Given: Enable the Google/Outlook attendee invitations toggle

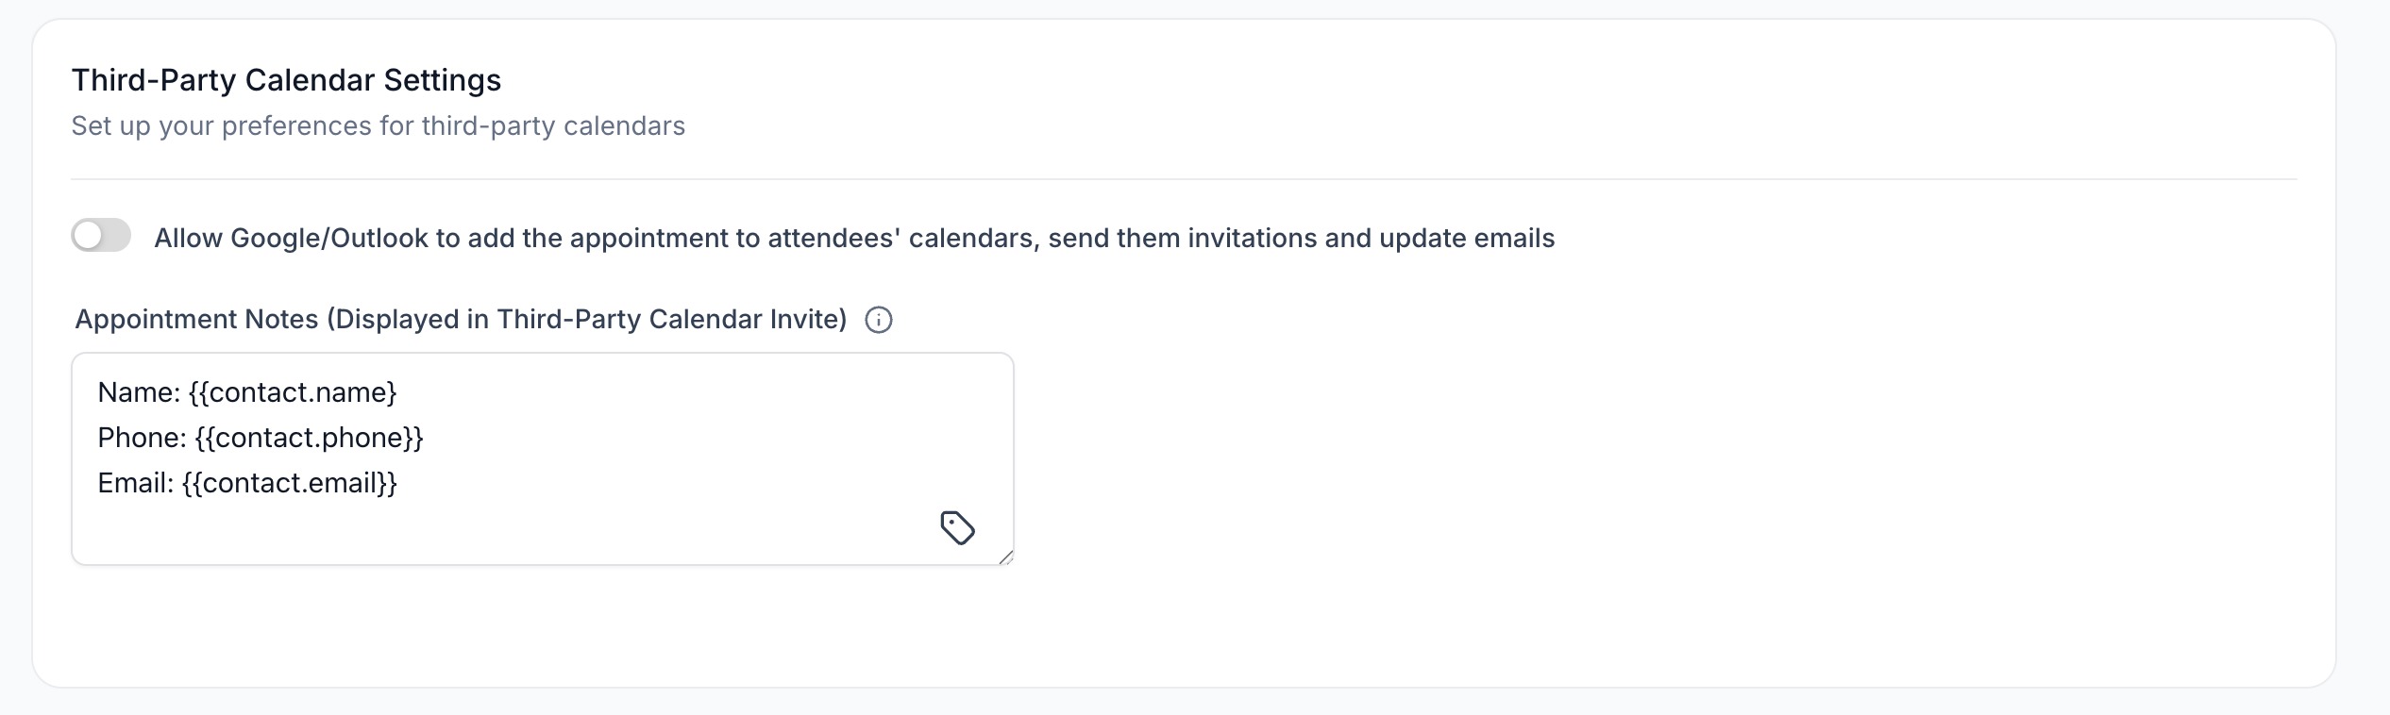Looking at the screenshot, I should tap(101, 236).
